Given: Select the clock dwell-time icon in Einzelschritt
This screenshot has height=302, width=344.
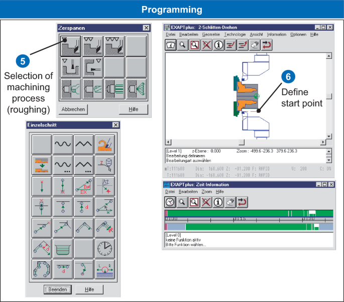Looking at the screenshot, I should tap(105, 249).
